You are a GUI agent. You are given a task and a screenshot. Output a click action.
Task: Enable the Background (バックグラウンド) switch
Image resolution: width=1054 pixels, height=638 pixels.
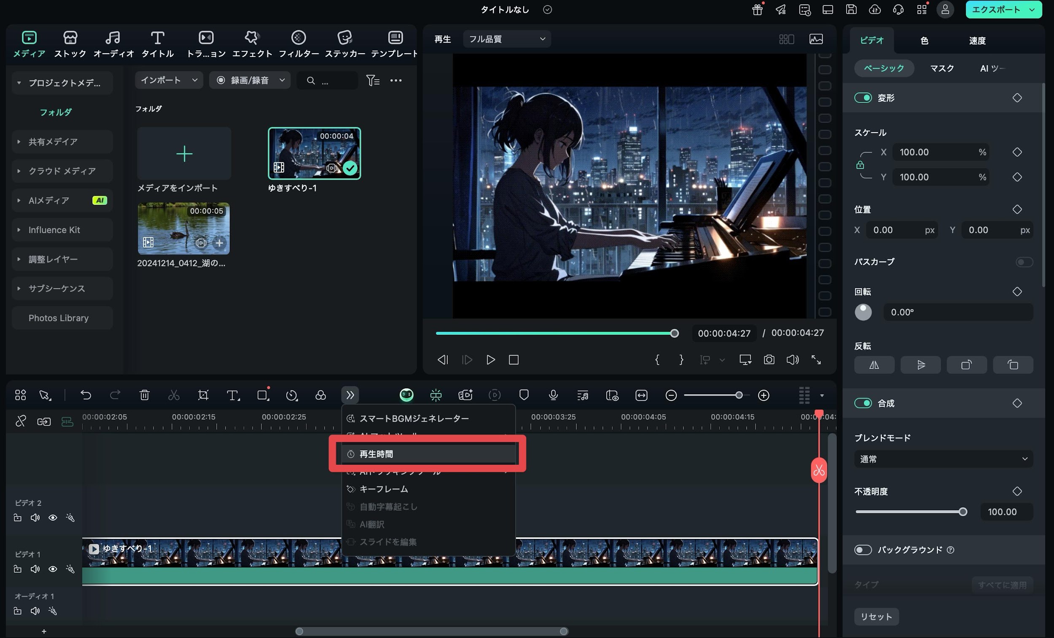863,549
